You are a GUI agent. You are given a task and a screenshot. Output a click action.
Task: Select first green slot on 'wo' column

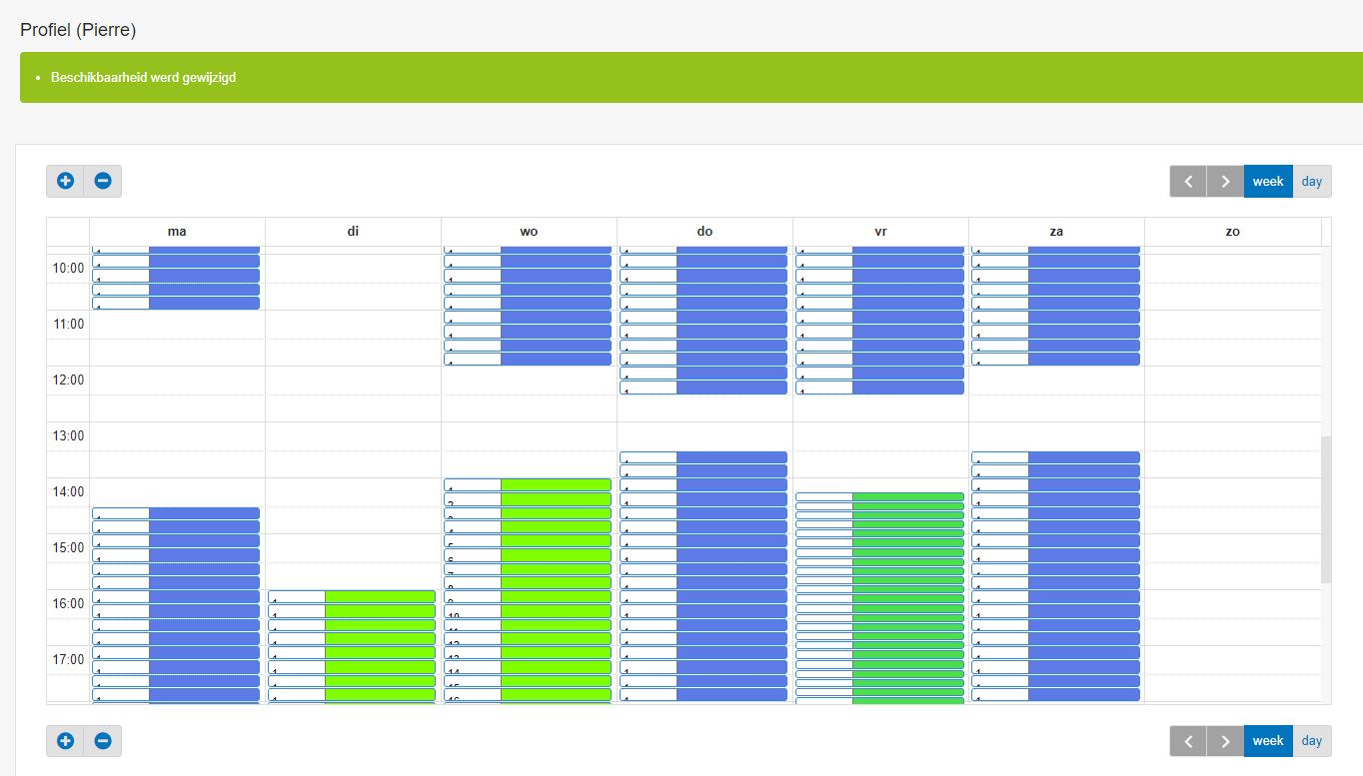pyautogui.click(x=556, y=484)
